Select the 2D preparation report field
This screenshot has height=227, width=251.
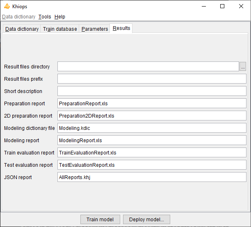point(152,116)
